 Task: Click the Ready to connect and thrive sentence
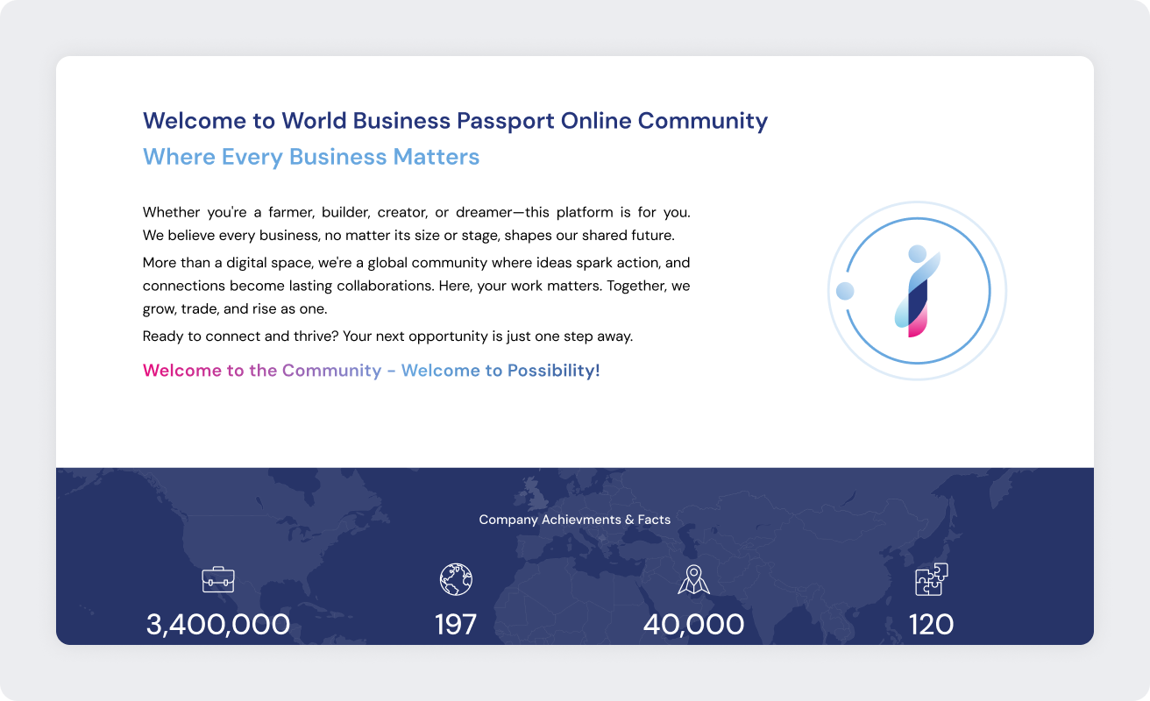click(387, 336)
